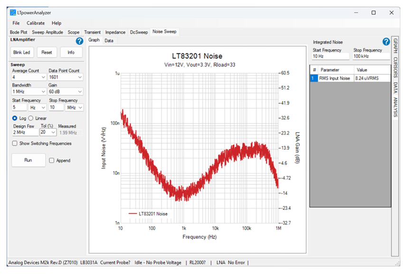Minimize the LTpowerAnalyzer window
This screenshot has width=407, height=274.
pyautogui.click(x=356, y=12)
